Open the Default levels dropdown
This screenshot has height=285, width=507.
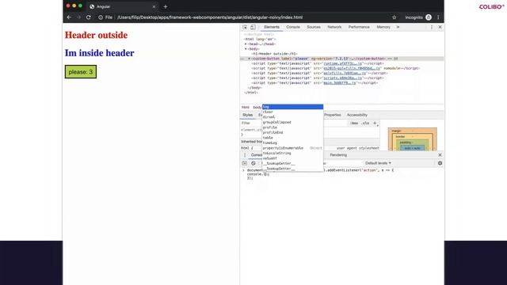point(378,163)
